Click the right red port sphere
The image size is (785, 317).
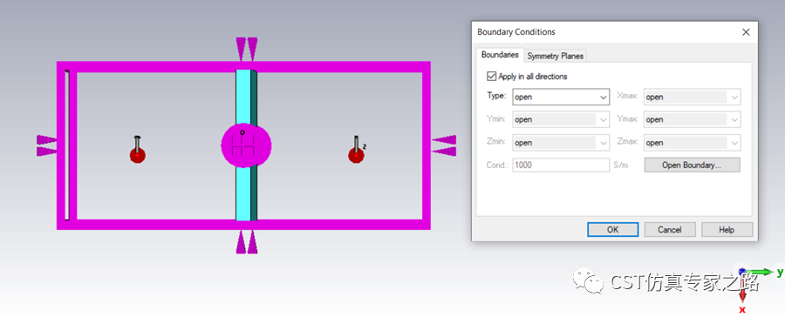click(x=356, y=155)
